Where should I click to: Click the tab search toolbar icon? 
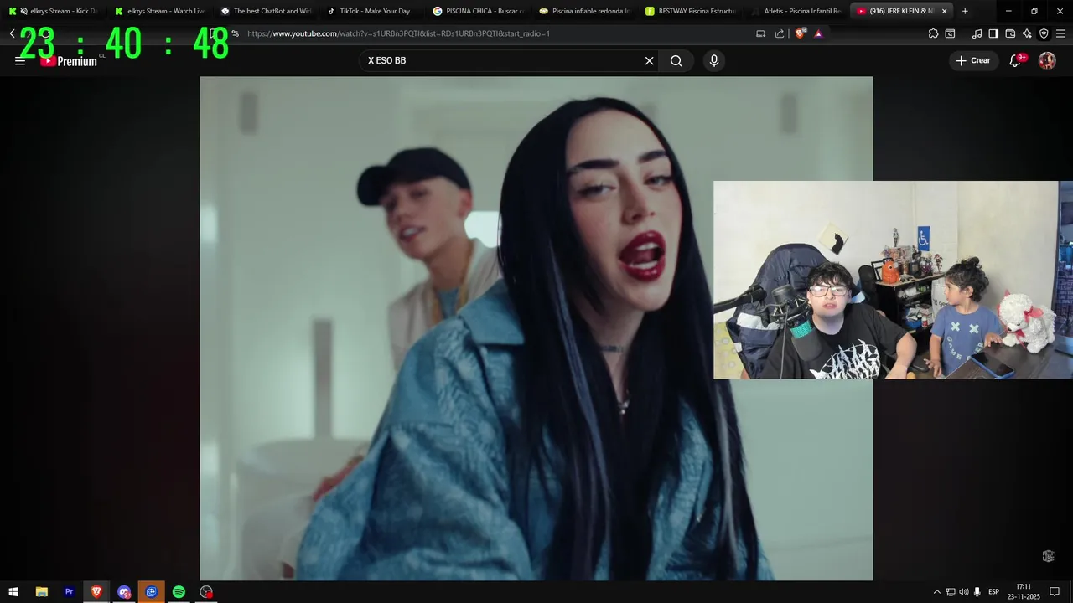[950, 33]
